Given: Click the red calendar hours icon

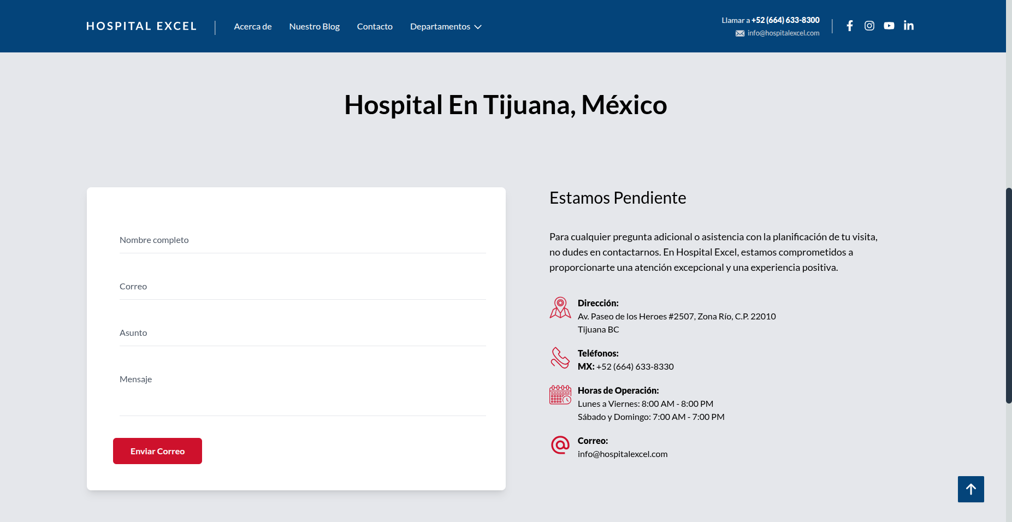Looking at the screenshot, I should click(x=560, y=395).
